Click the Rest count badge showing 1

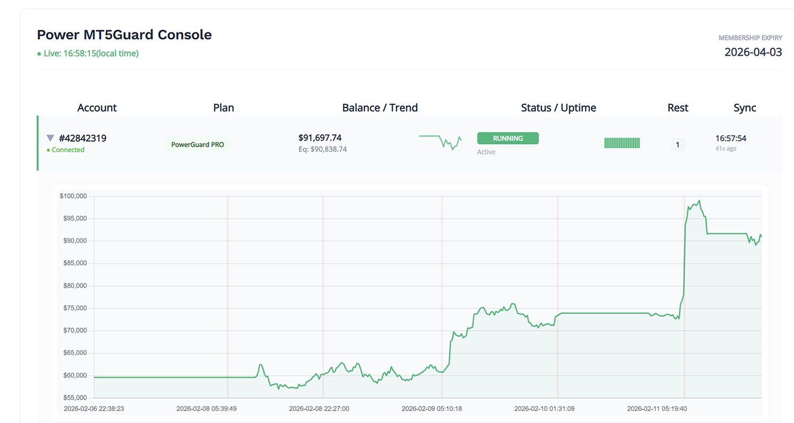pos(678,144)
